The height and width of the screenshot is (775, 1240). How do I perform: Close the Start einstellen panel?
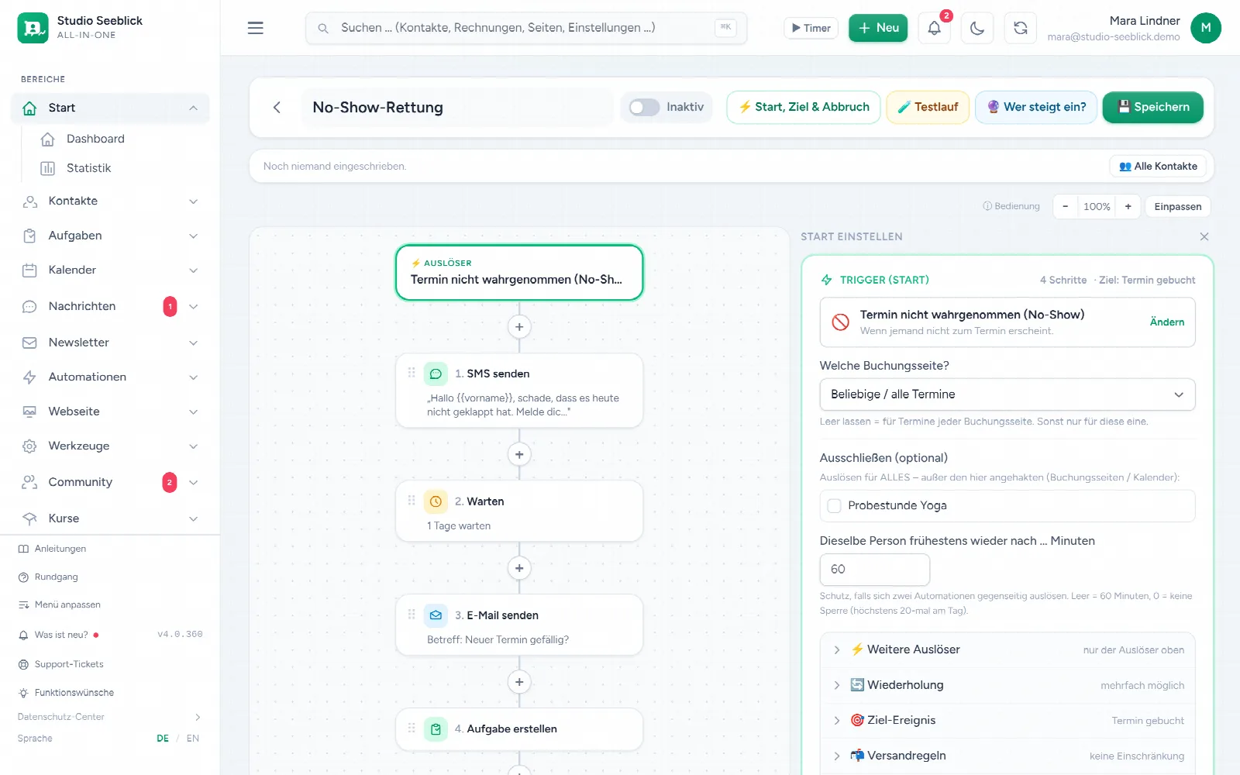pos(1204,236)
